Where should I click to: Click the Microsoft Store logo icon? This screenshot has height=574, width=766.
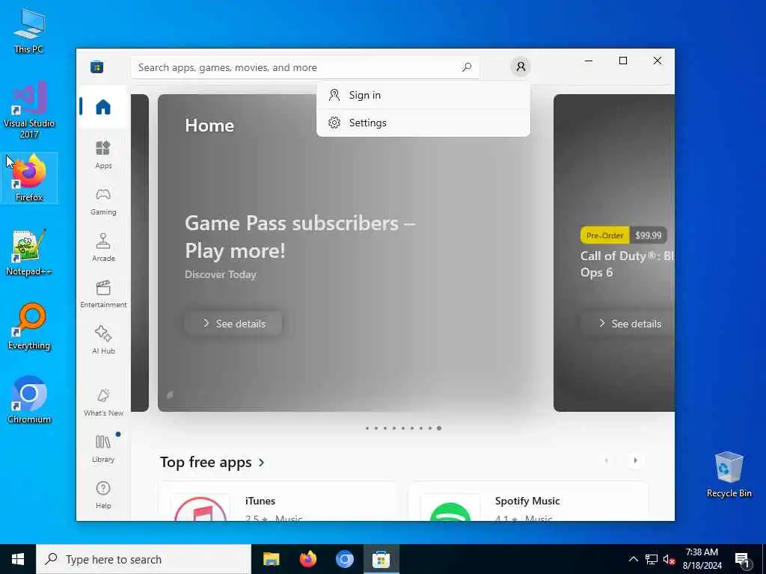(x=96, y=67)
